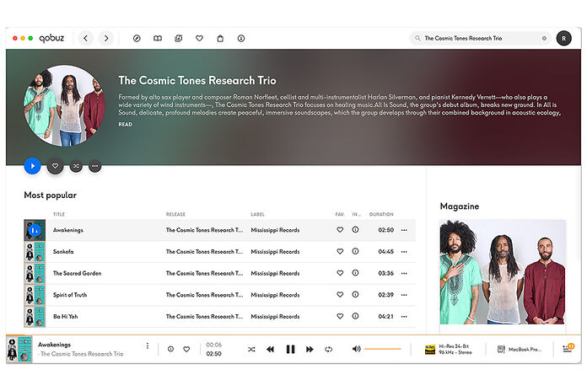This screenshot has width=587, height=391.
Task: Open more options for Awakenings row
Action: 404,230
